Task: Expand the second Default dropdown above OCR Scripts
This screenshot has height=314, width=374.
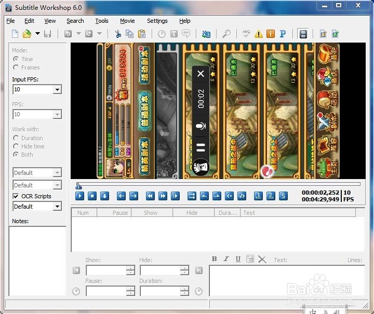Action: point(57,185)
